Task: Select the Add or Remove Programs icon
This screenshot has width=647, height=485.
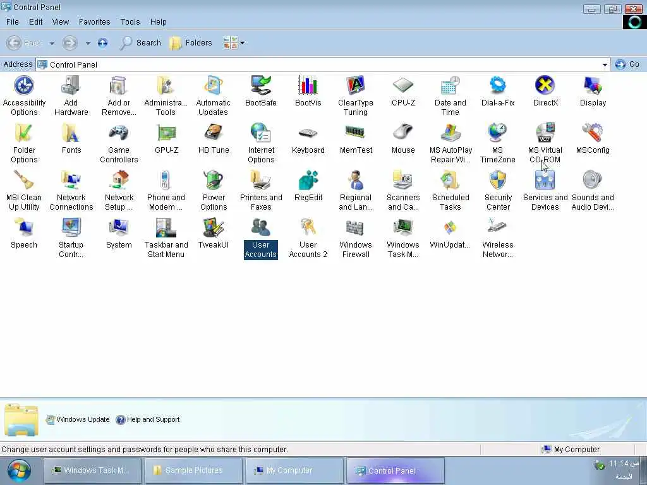Action: click(119, 85)
